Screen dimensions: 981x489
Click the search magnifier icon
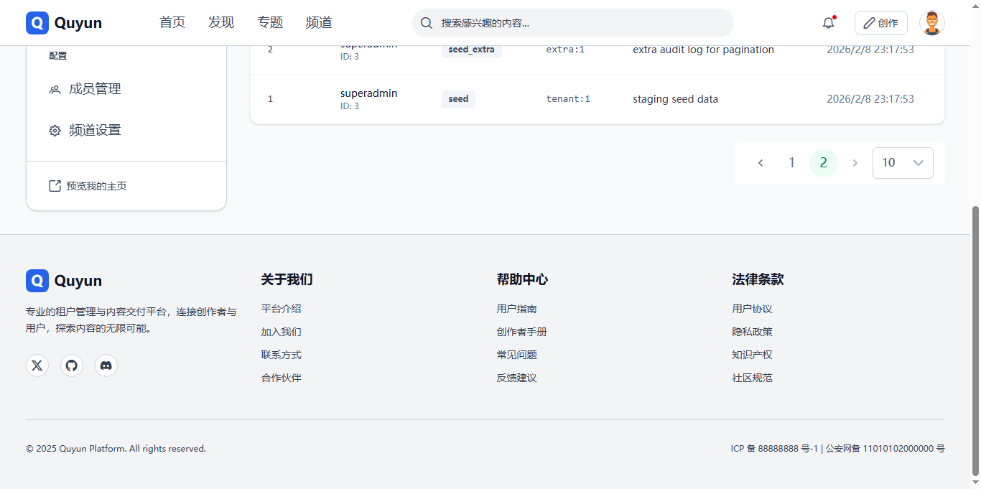point(426,23)
